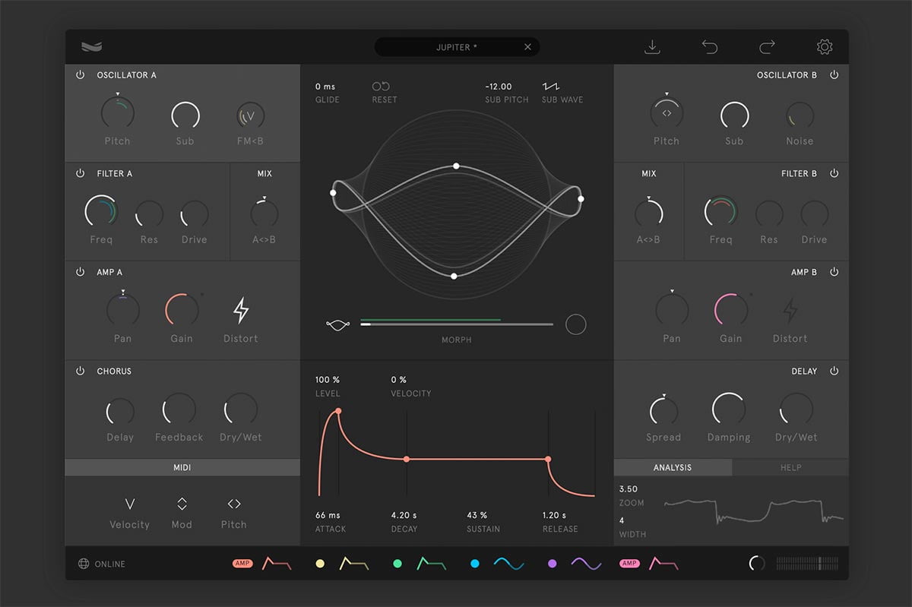912x607 pixels.
Task: Click the Release 1.20 s value
Action: click(556, 515)
